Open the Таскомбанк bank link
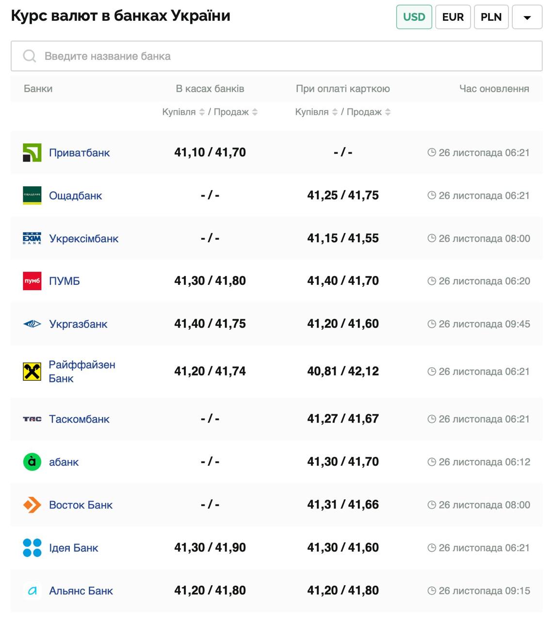This screenshot has height=621, width=553. click(79, 419)
